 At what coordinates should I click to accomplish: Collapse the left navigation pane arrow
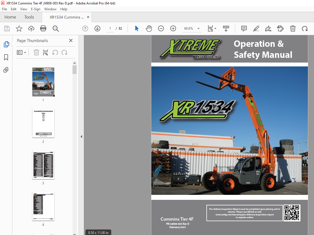(81, 137)
